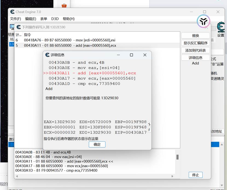
Task: Select the row with mov [edi+00005560],esi
Action: coord(97,40)
